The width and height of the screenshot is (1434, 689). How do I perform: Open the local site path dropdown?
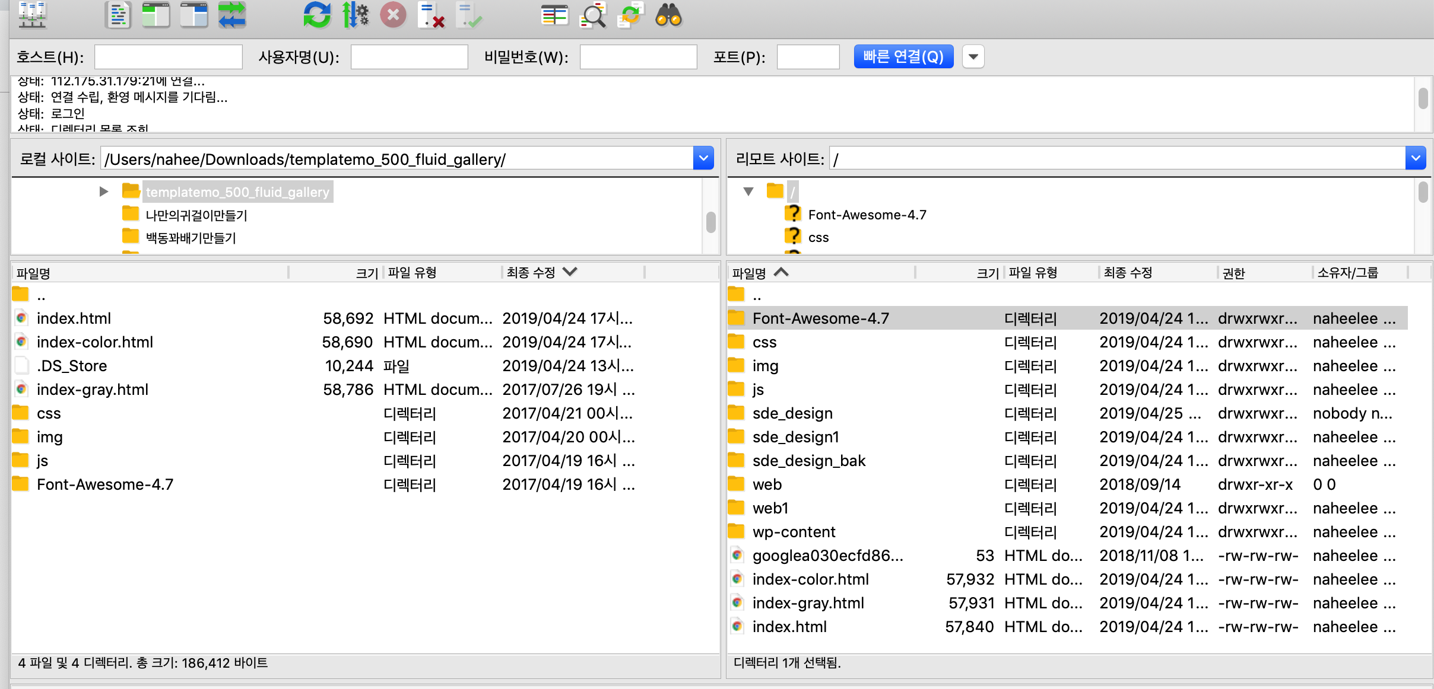(x=703, y=158)
